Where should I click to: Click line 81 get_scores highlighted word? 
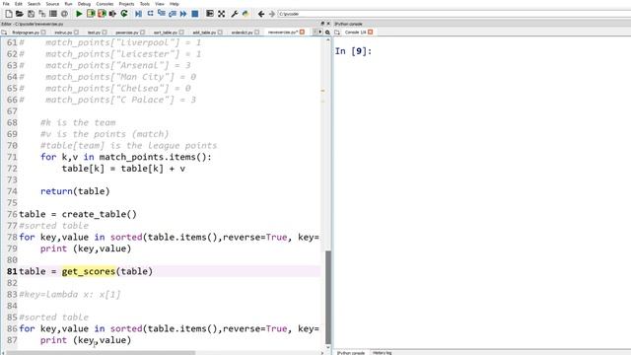[89, 271]
